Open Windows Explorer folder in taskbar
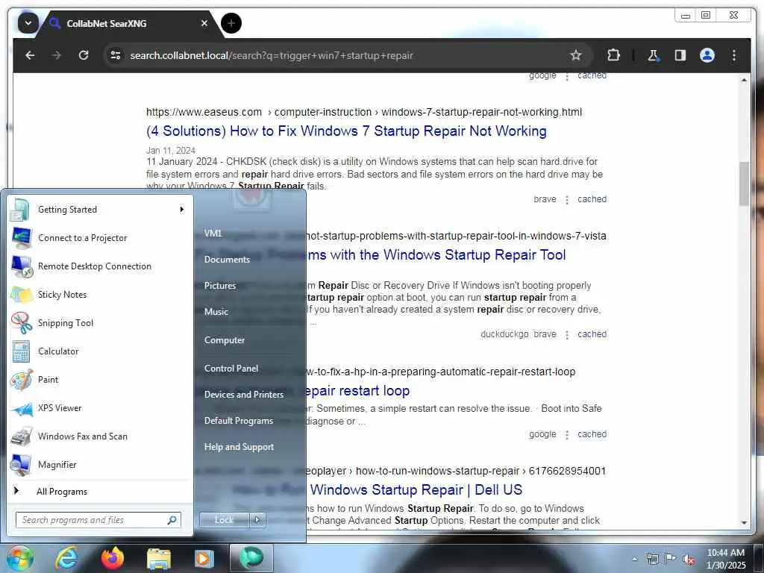The height and width of the screenshot is (573, 764). [x=159, y=558]
